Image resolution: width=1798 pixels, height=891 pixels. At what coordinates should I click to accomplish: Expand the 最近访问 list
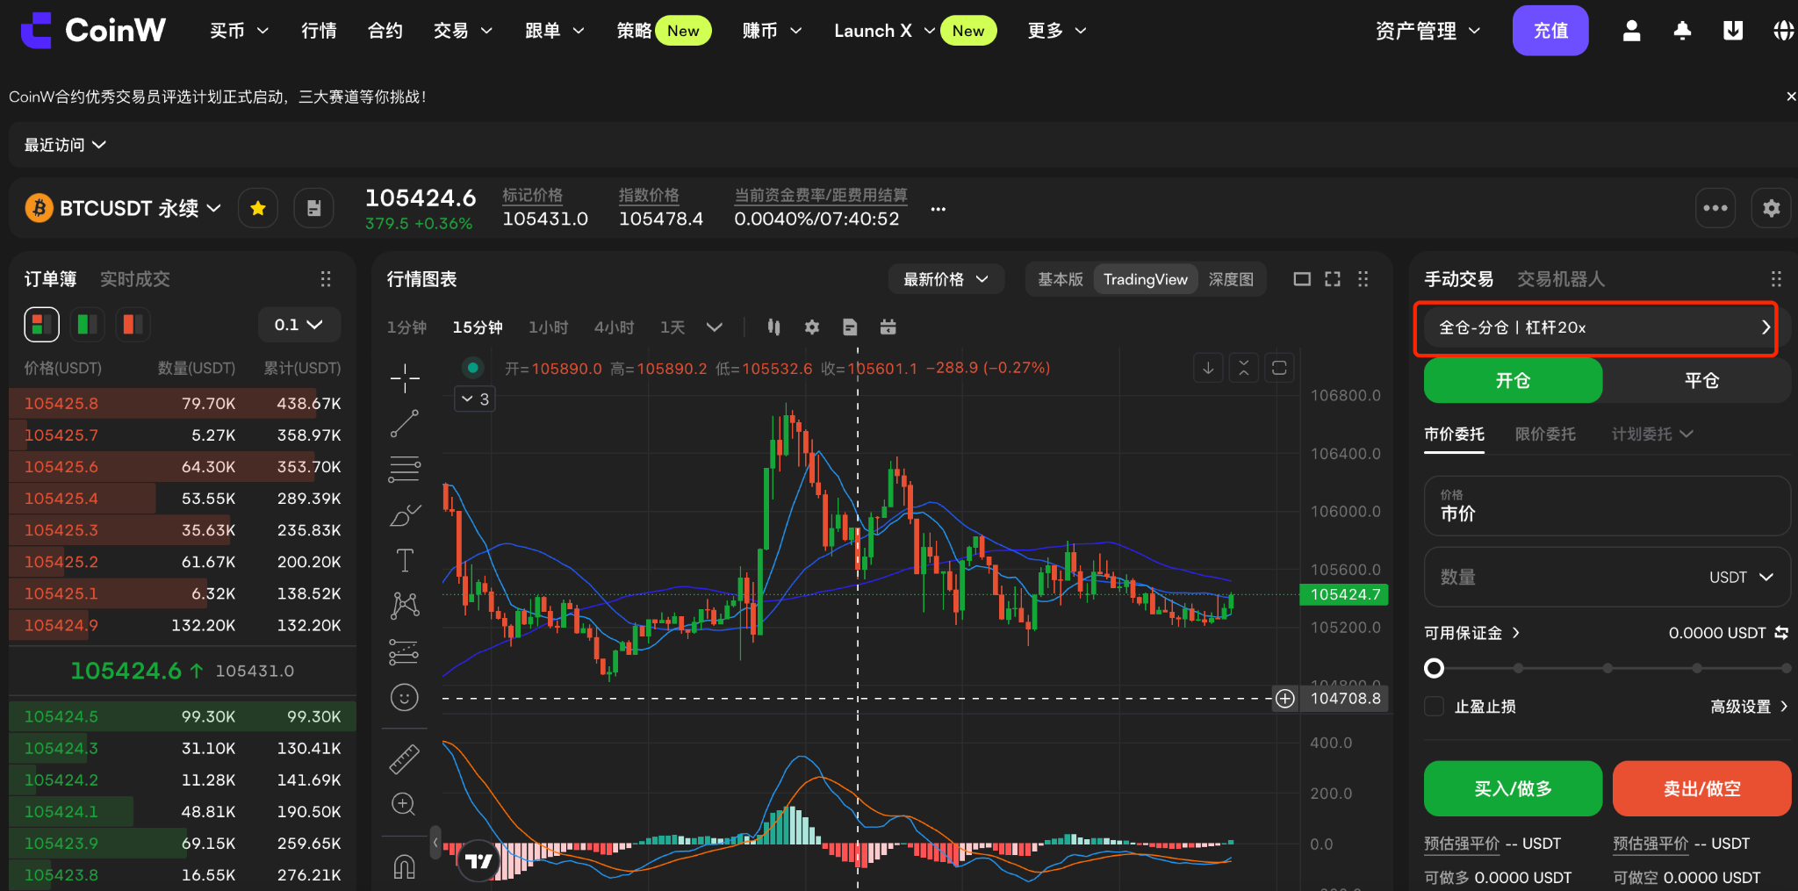pyautogui.click(x=65, y=145)
